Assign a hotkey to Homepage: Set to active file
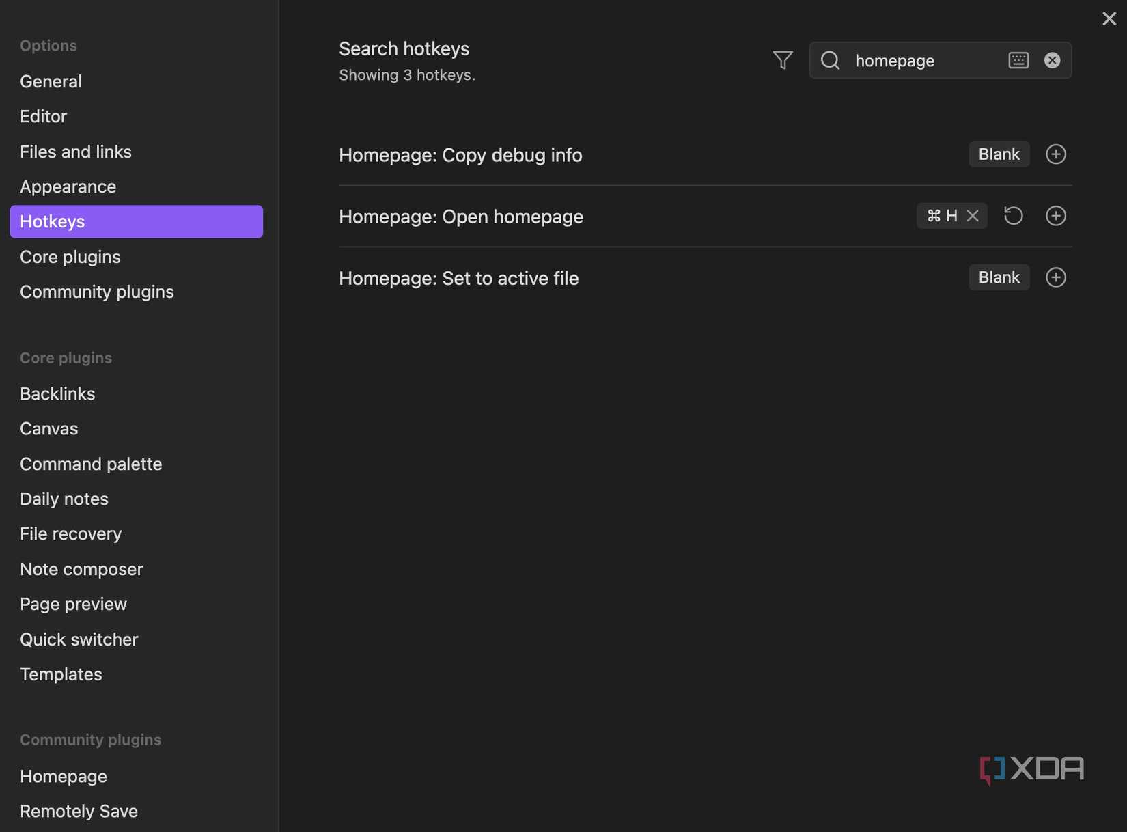The width and height of the screenshot is (1127, 832). [1055, 277]
